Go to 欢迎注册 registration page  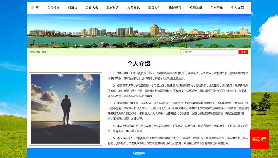tap(196, 7)
